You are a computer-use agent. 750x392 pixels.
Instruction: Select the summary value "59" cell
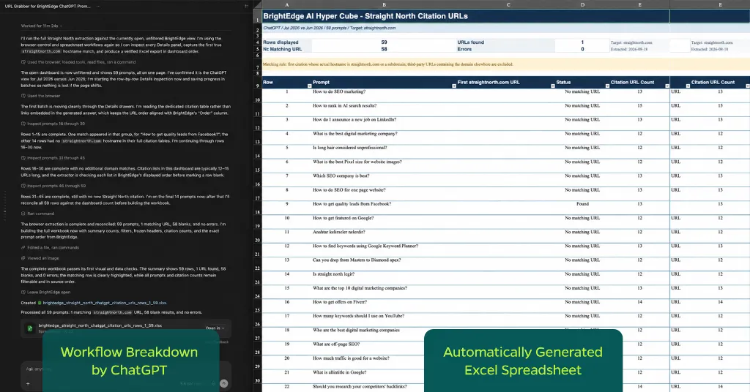coord(384,42)
